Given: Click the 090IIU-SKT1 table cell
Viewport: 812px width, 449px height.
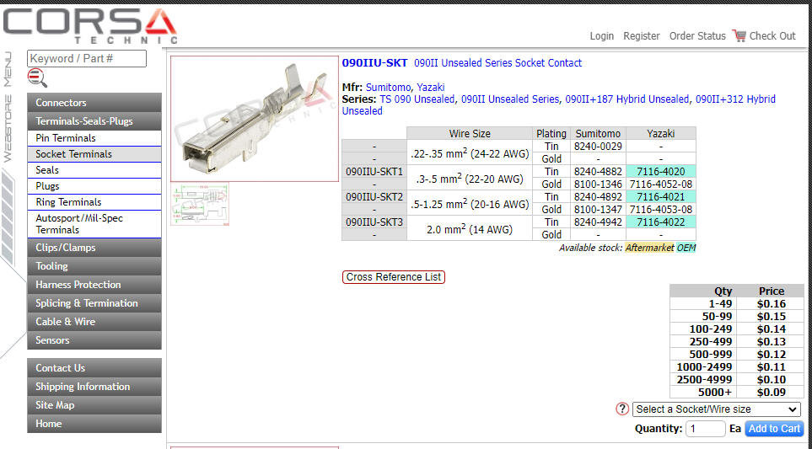Looking at the screenshot, I should [x=374, y=172].
